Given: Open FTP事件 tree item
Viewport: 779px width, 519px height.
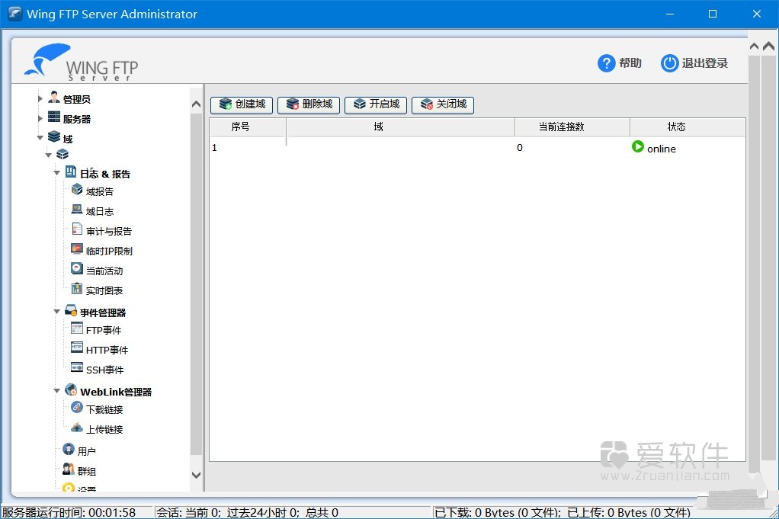Looking at the screenshot, I should [104, 330].
